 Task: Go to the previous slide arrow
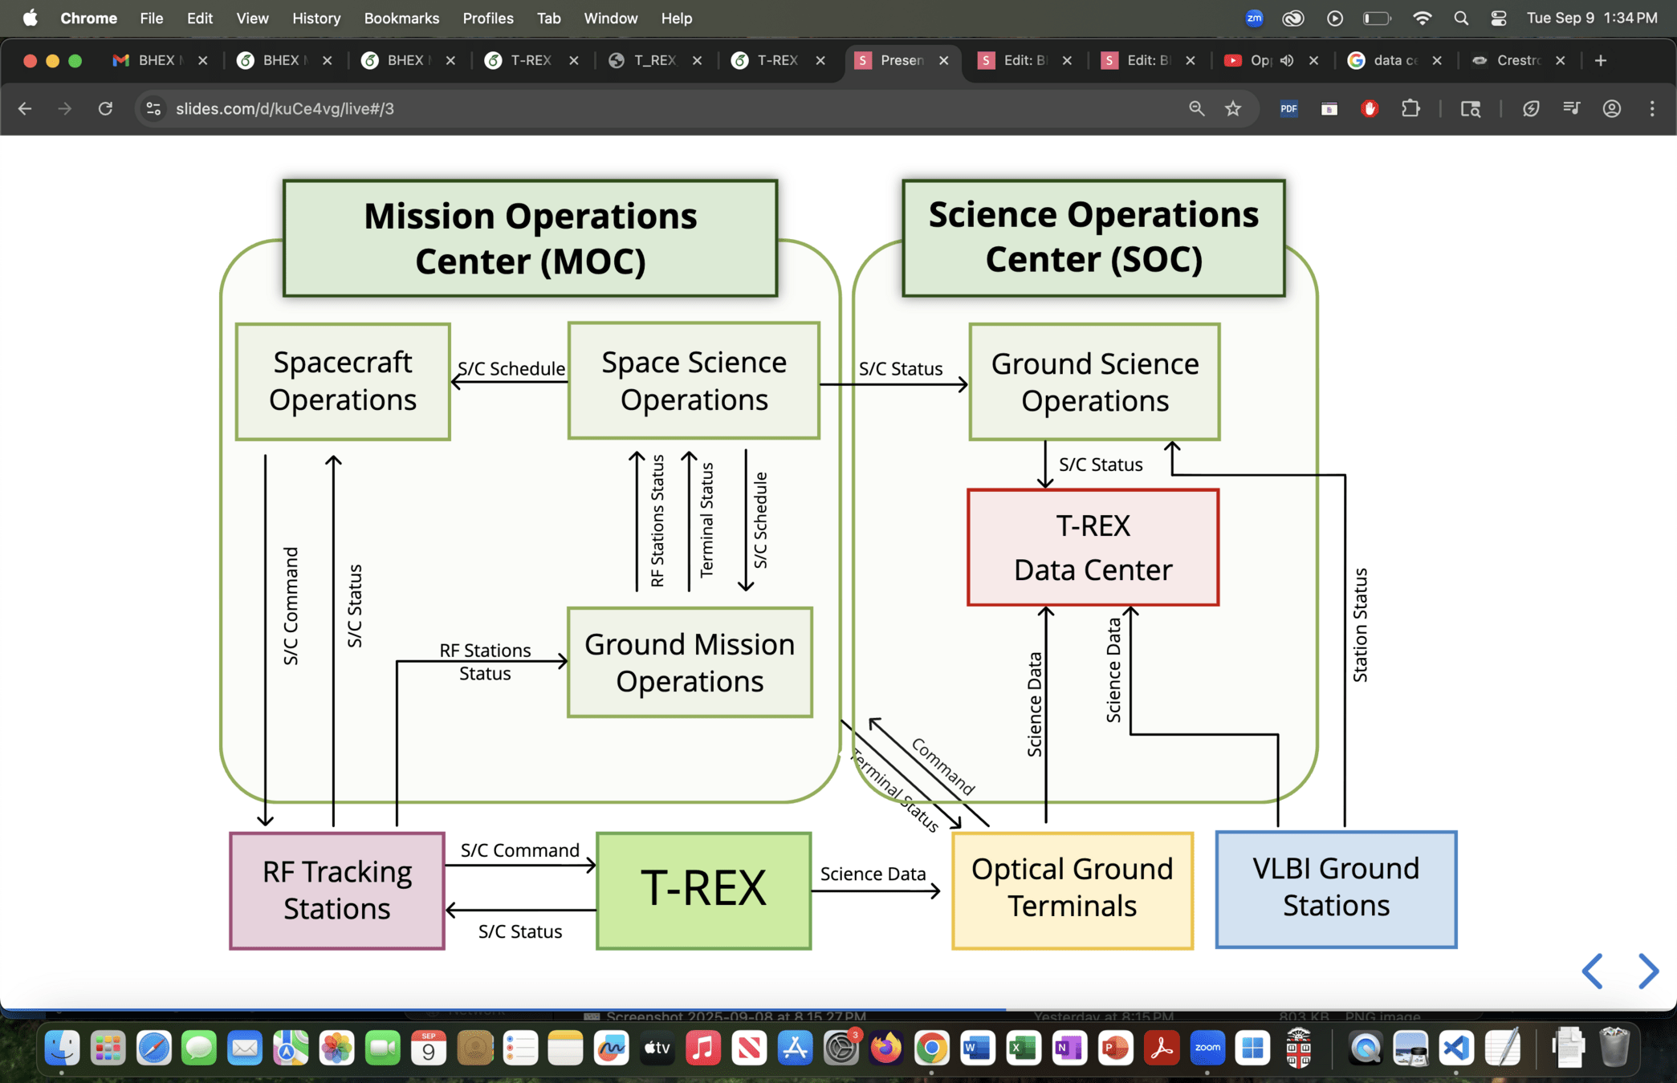pyautogui.click(x=1593, y=971)
